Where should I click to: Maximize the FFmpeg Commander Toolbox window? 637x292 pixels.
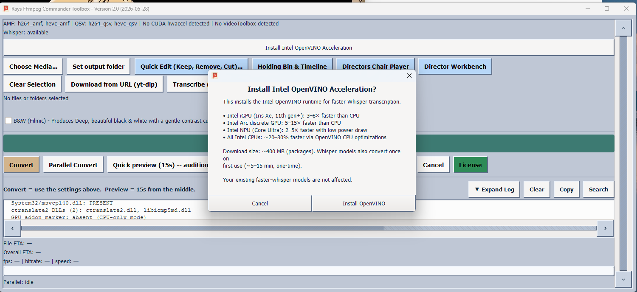tap(607, 8)
